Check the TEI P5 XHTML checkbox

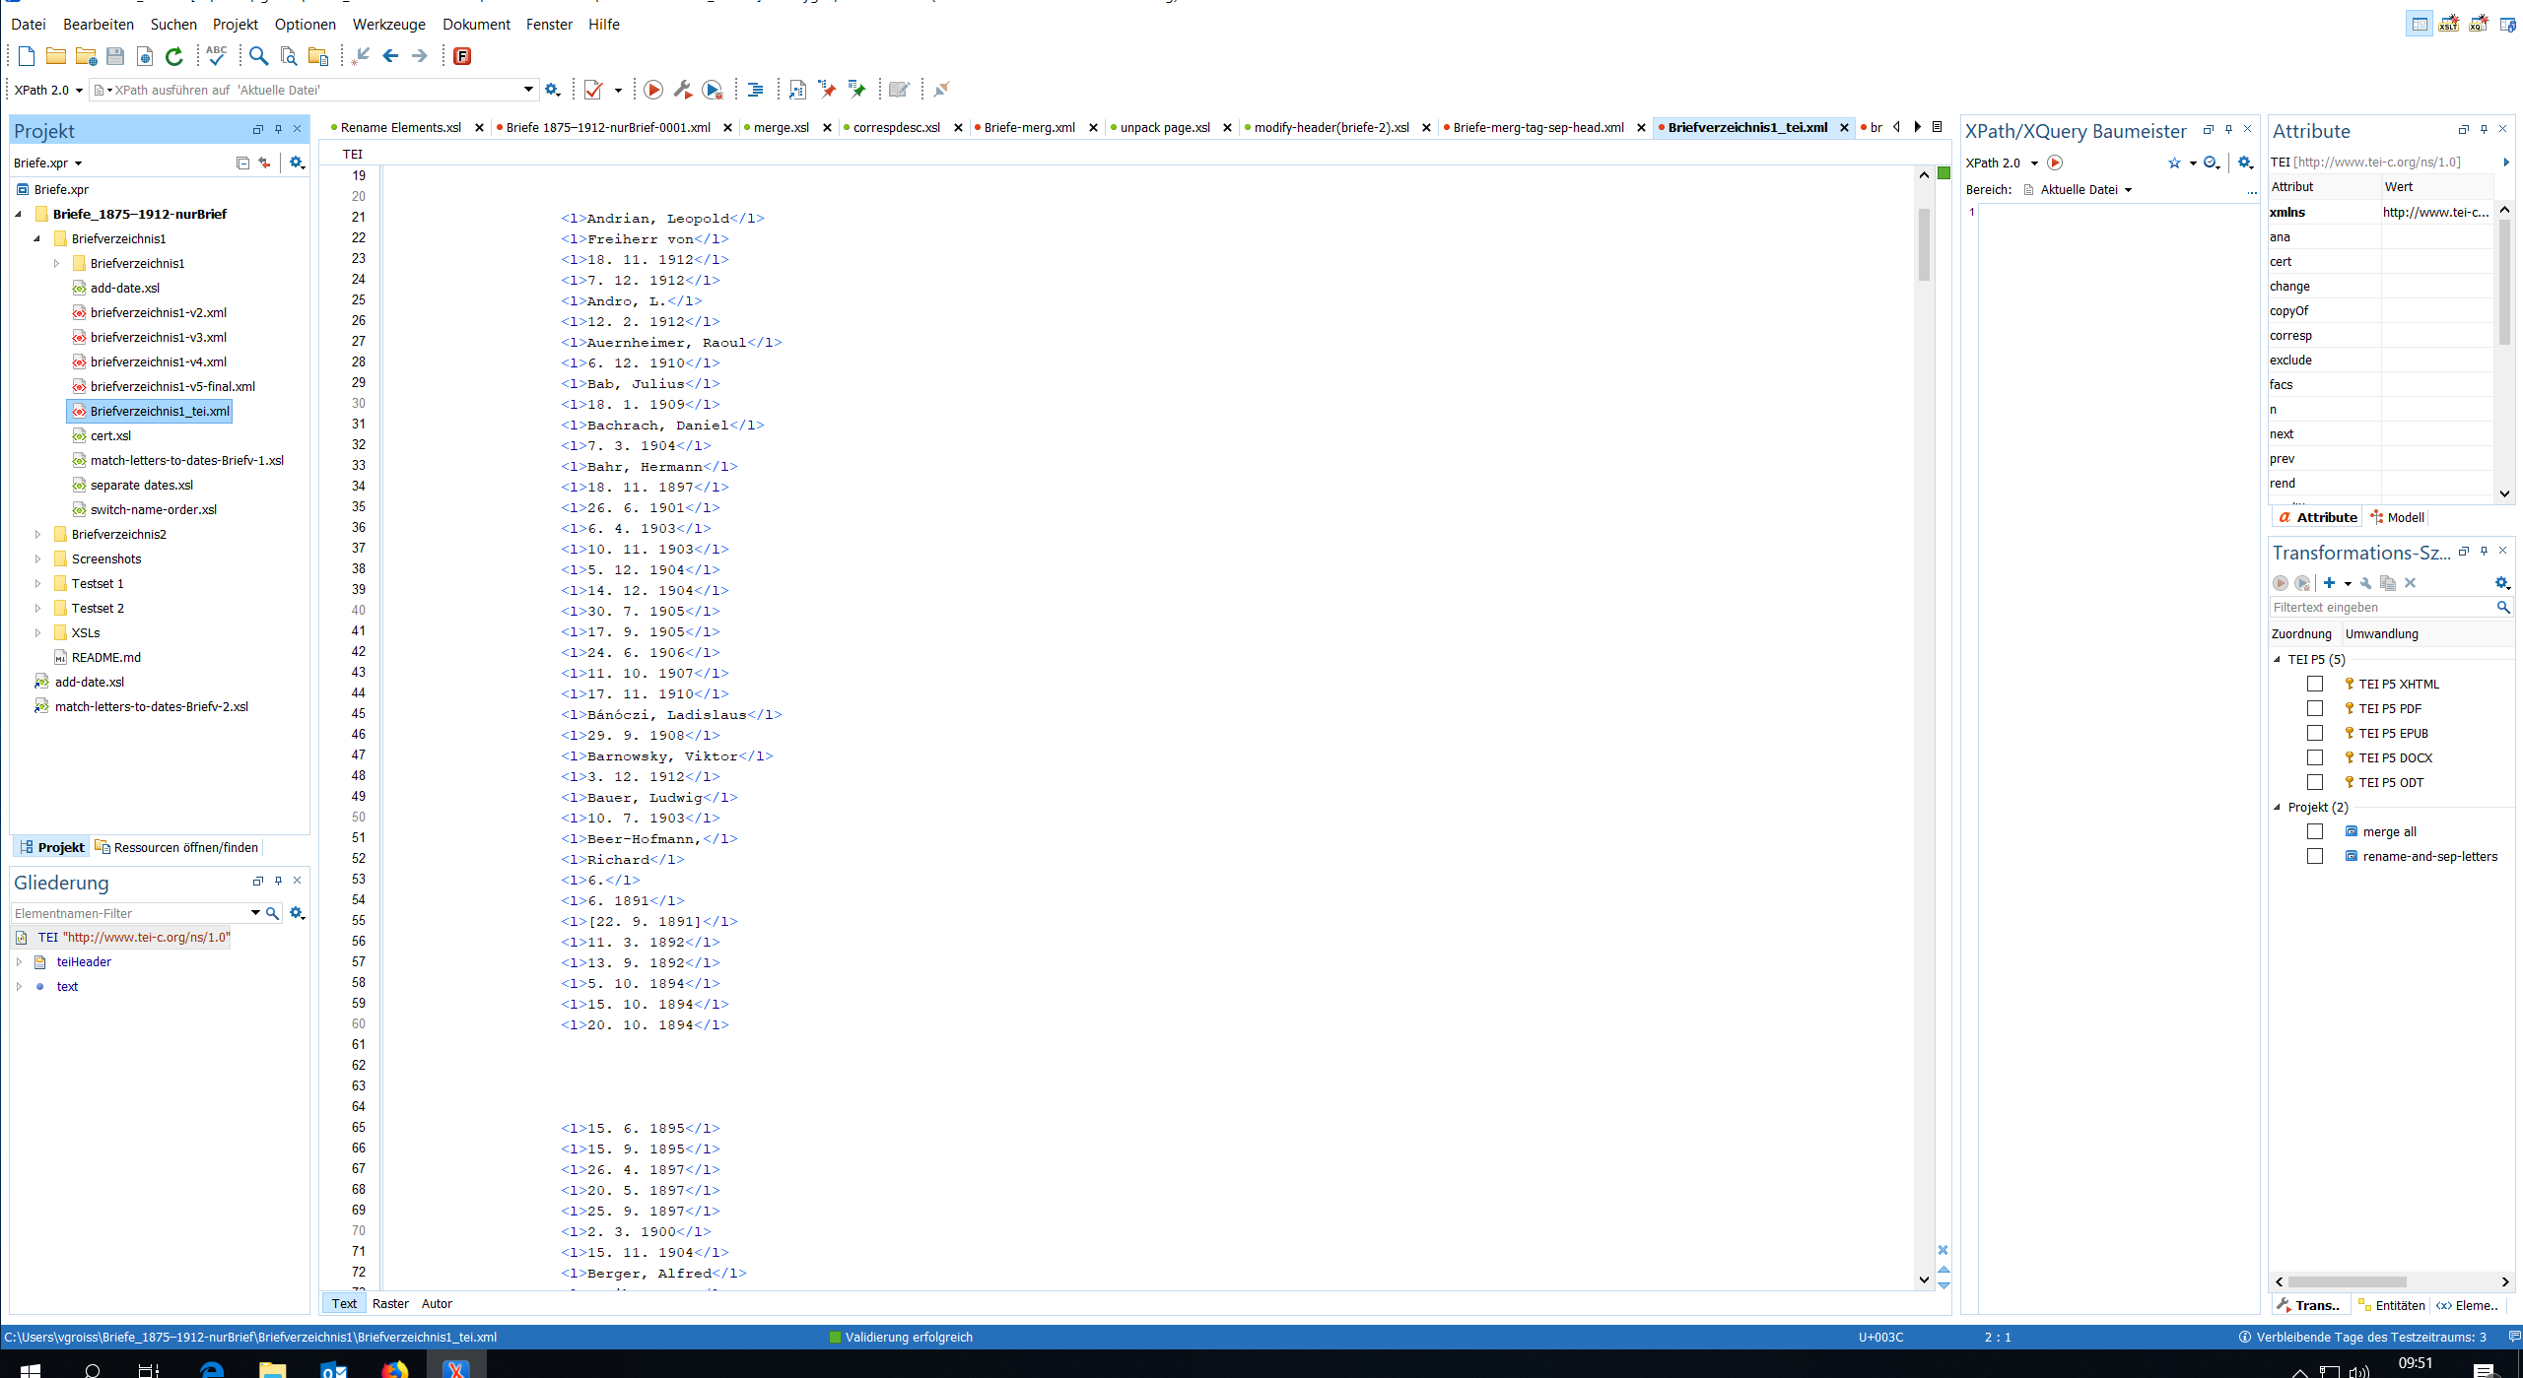click(x=2315, y=684)
